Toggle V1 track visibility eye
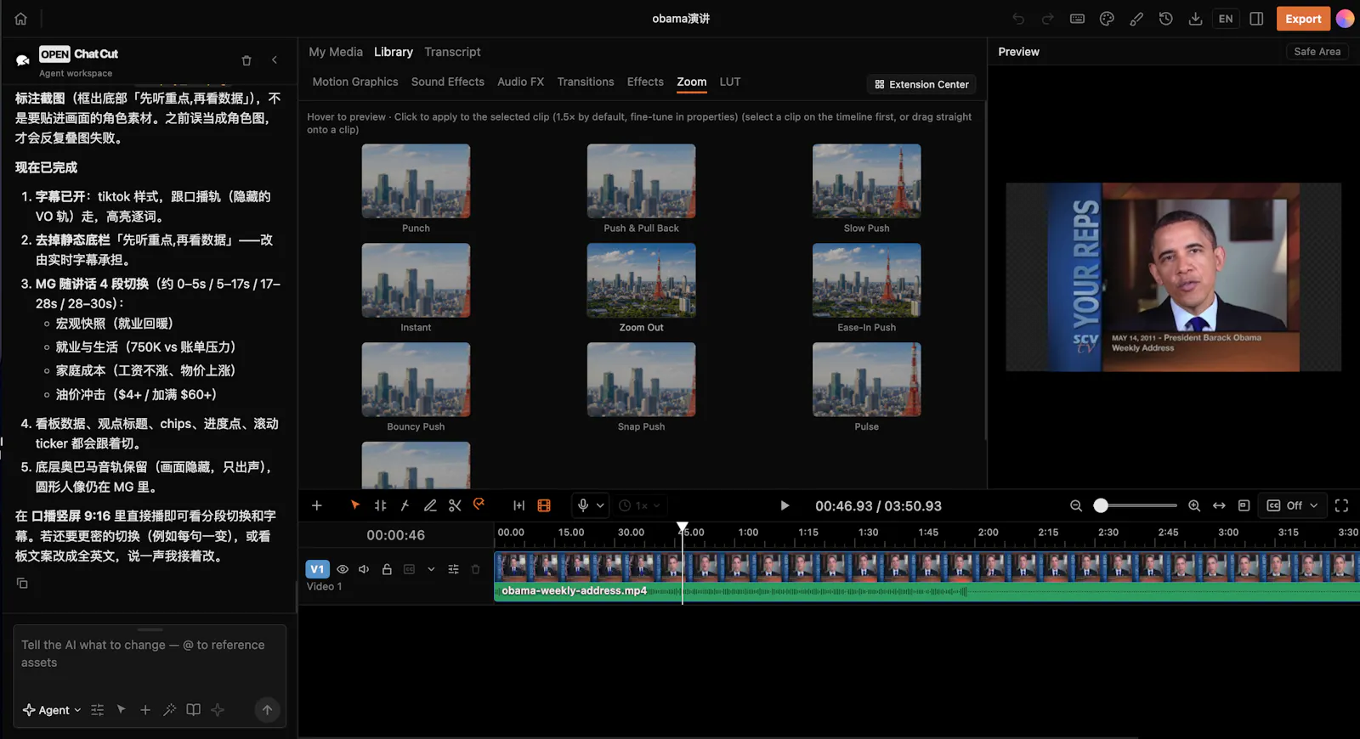 343,569
